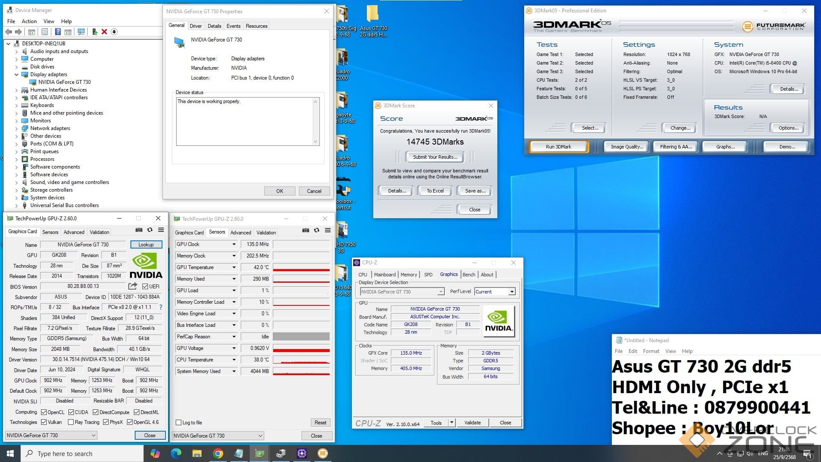
Task: Toggle the OpenCL checkbox in GPU-Z
Action: (x=44, y=412)
